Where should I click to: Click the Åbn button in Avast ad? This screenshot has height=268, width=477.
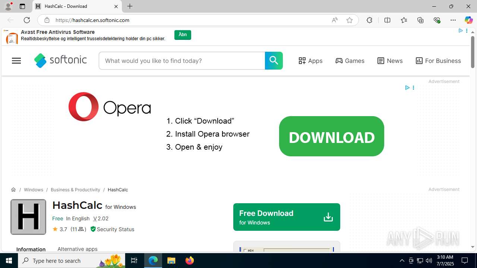tap(183, 35)
